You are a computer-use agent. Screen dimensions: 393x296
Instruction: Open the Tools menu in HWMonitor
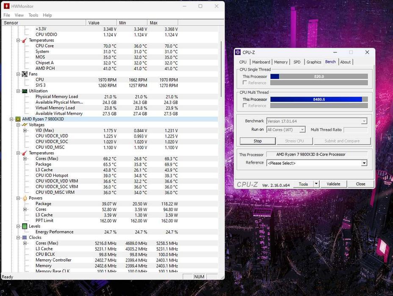33,15
